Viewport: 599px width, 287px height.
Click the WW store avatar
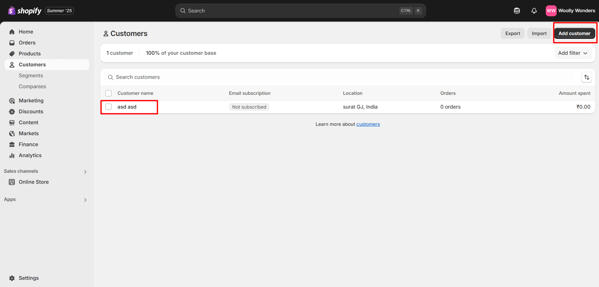click(x=551, y=11)
